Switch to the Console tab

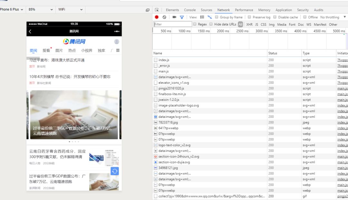pyautogui.click(x=190, y=10)
